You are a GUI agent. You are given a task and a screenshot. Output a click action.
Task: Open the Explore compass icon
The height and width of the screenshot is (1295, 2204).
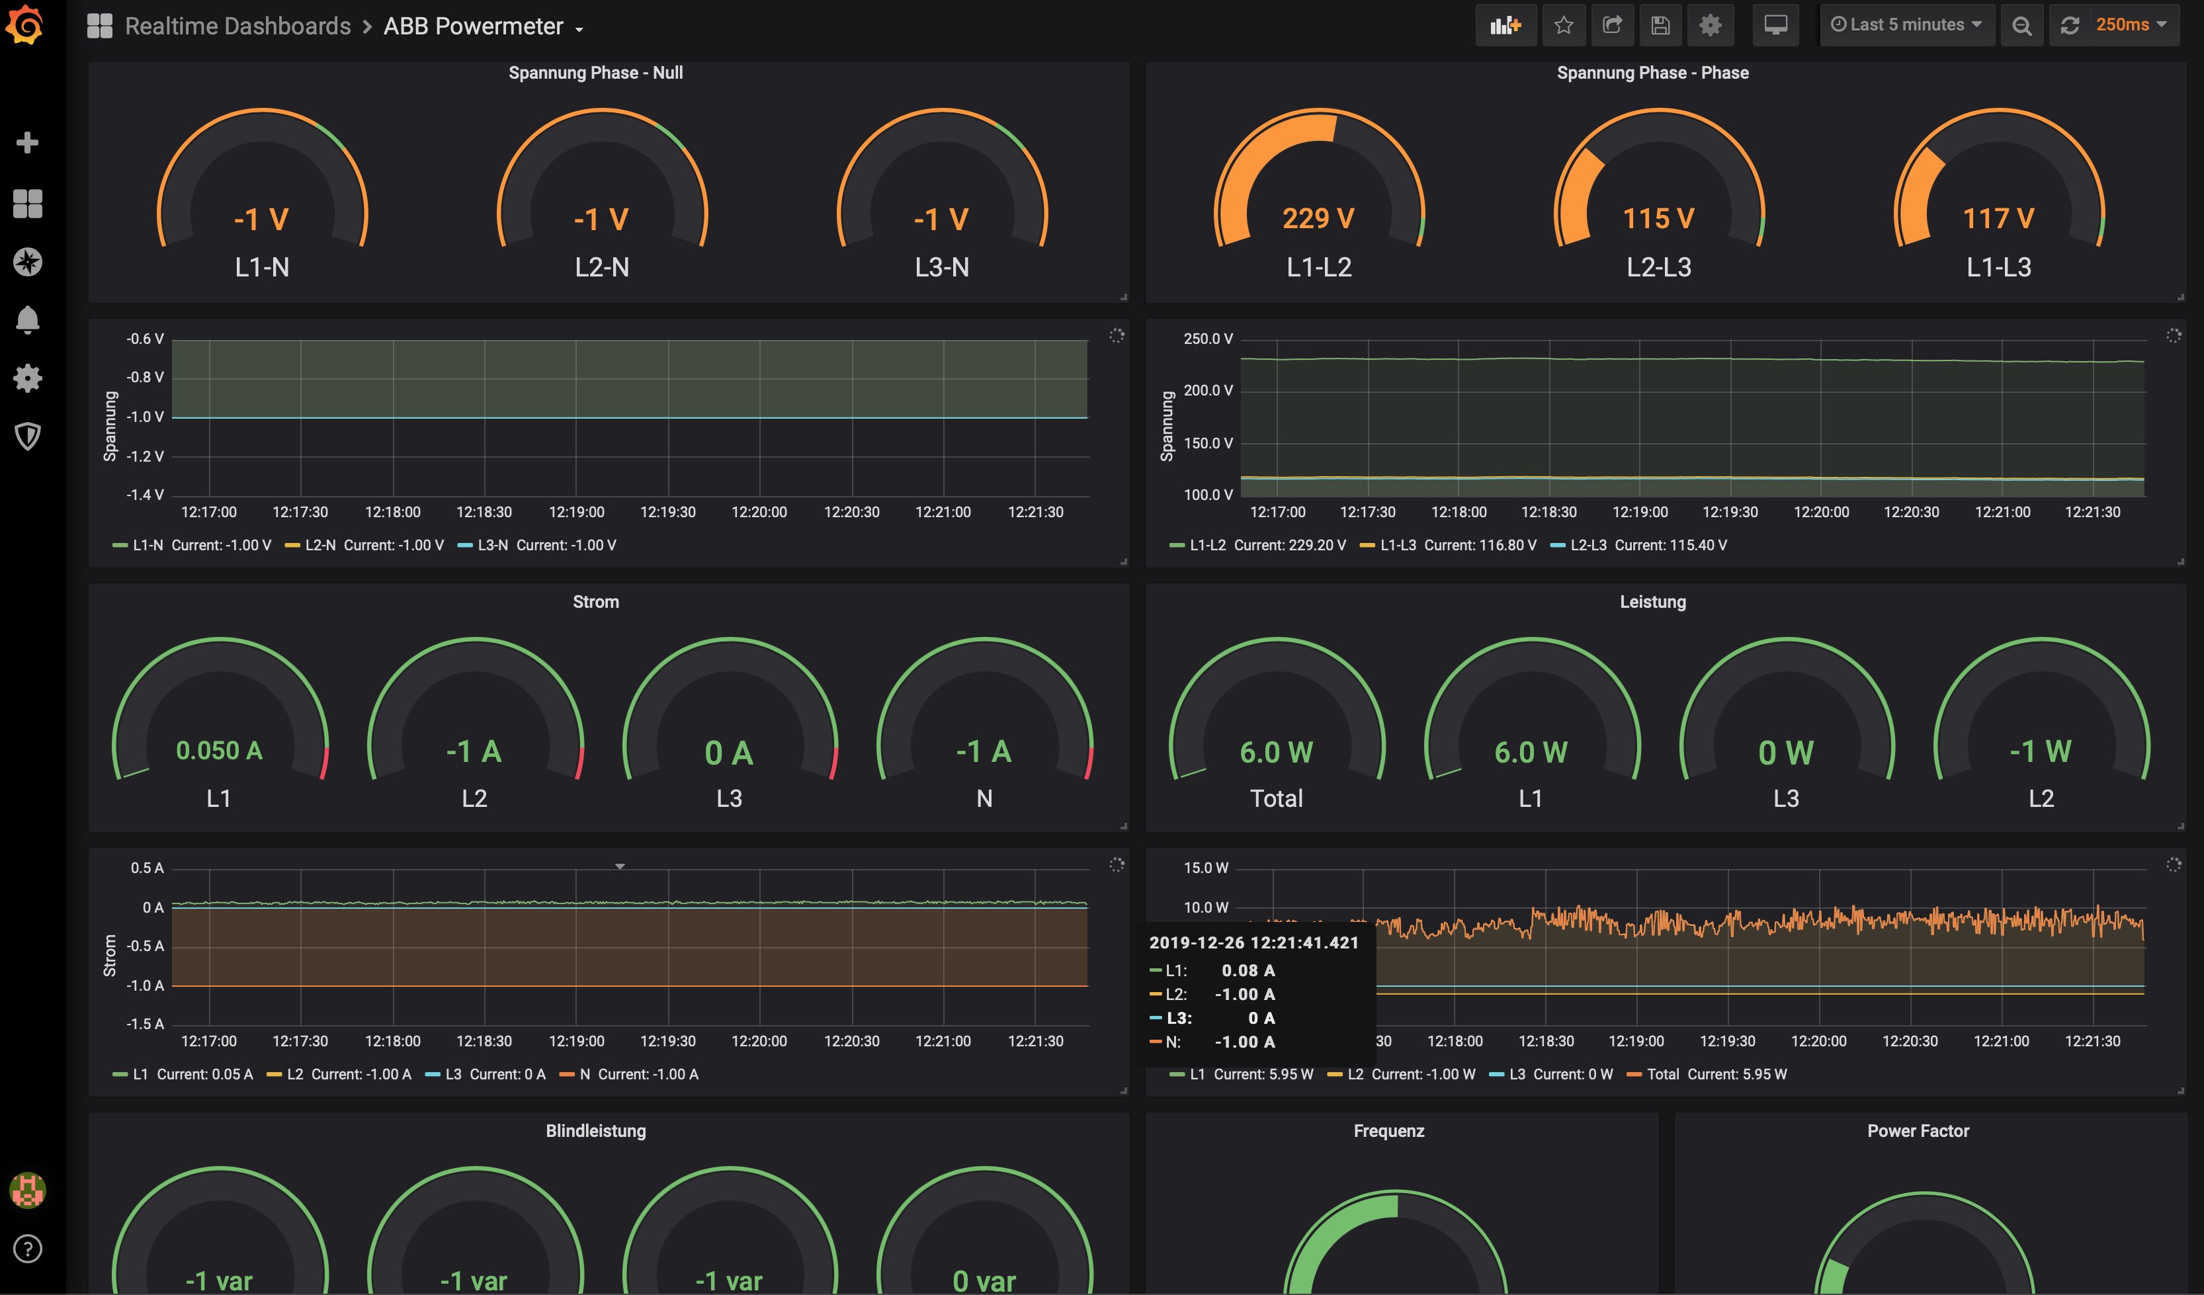click(27, 261)
